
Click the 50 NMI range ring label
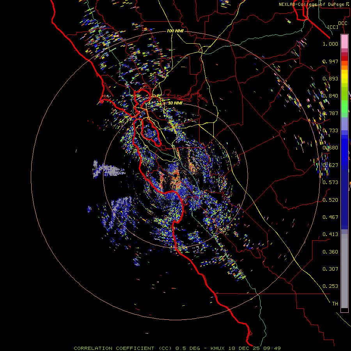point(175,103)
